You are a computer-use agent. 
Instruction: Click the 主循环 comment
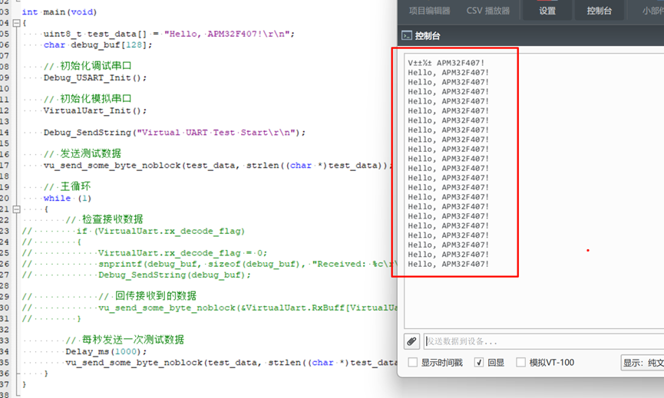coord(68,186)
